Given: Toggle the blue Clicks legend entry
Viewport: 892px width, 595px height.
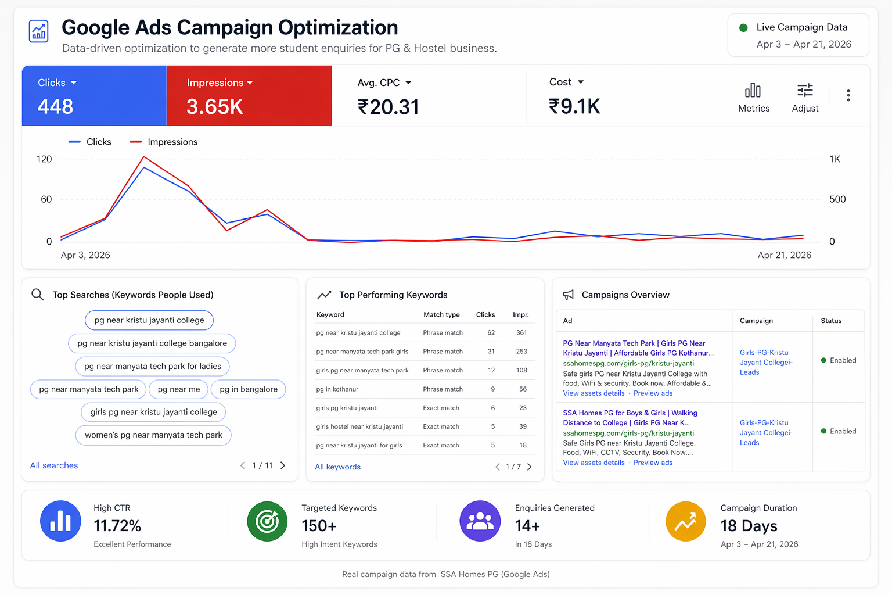Looking at the screenshot, I should click(90, 142).
